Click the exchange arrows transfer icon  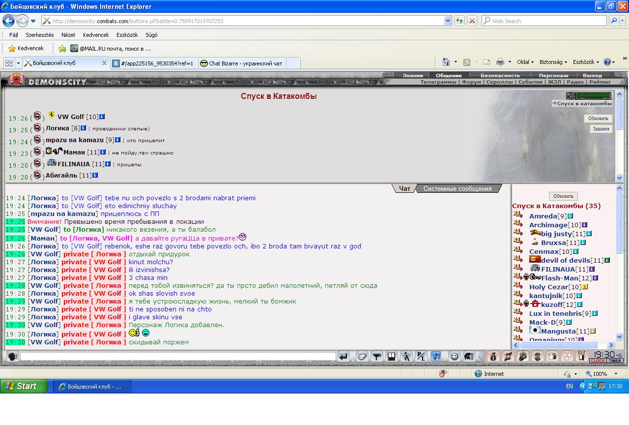(509, 357)
